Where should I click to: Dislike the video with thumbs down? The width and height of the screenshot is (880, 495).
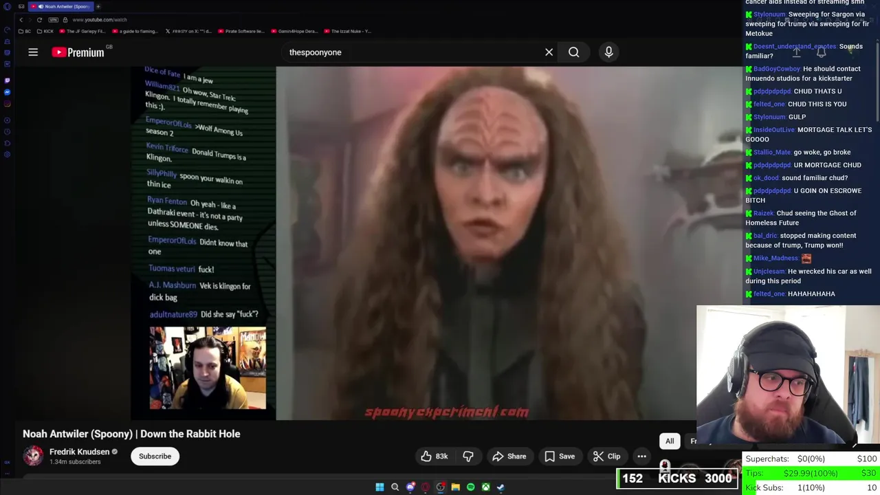click(468, 456)
